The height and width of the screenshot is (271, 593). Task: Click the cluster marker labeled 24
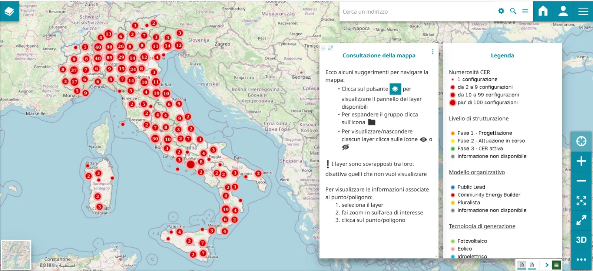133,69
